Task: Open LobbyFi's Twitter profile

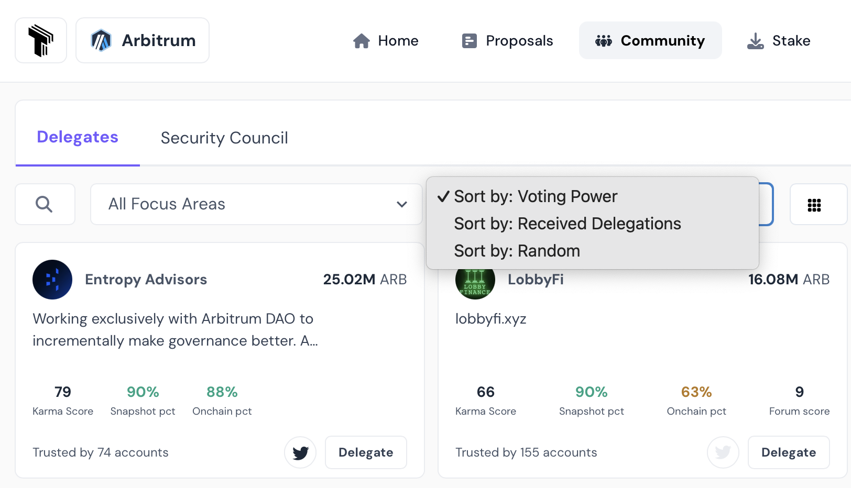Action: coord(723,452)
